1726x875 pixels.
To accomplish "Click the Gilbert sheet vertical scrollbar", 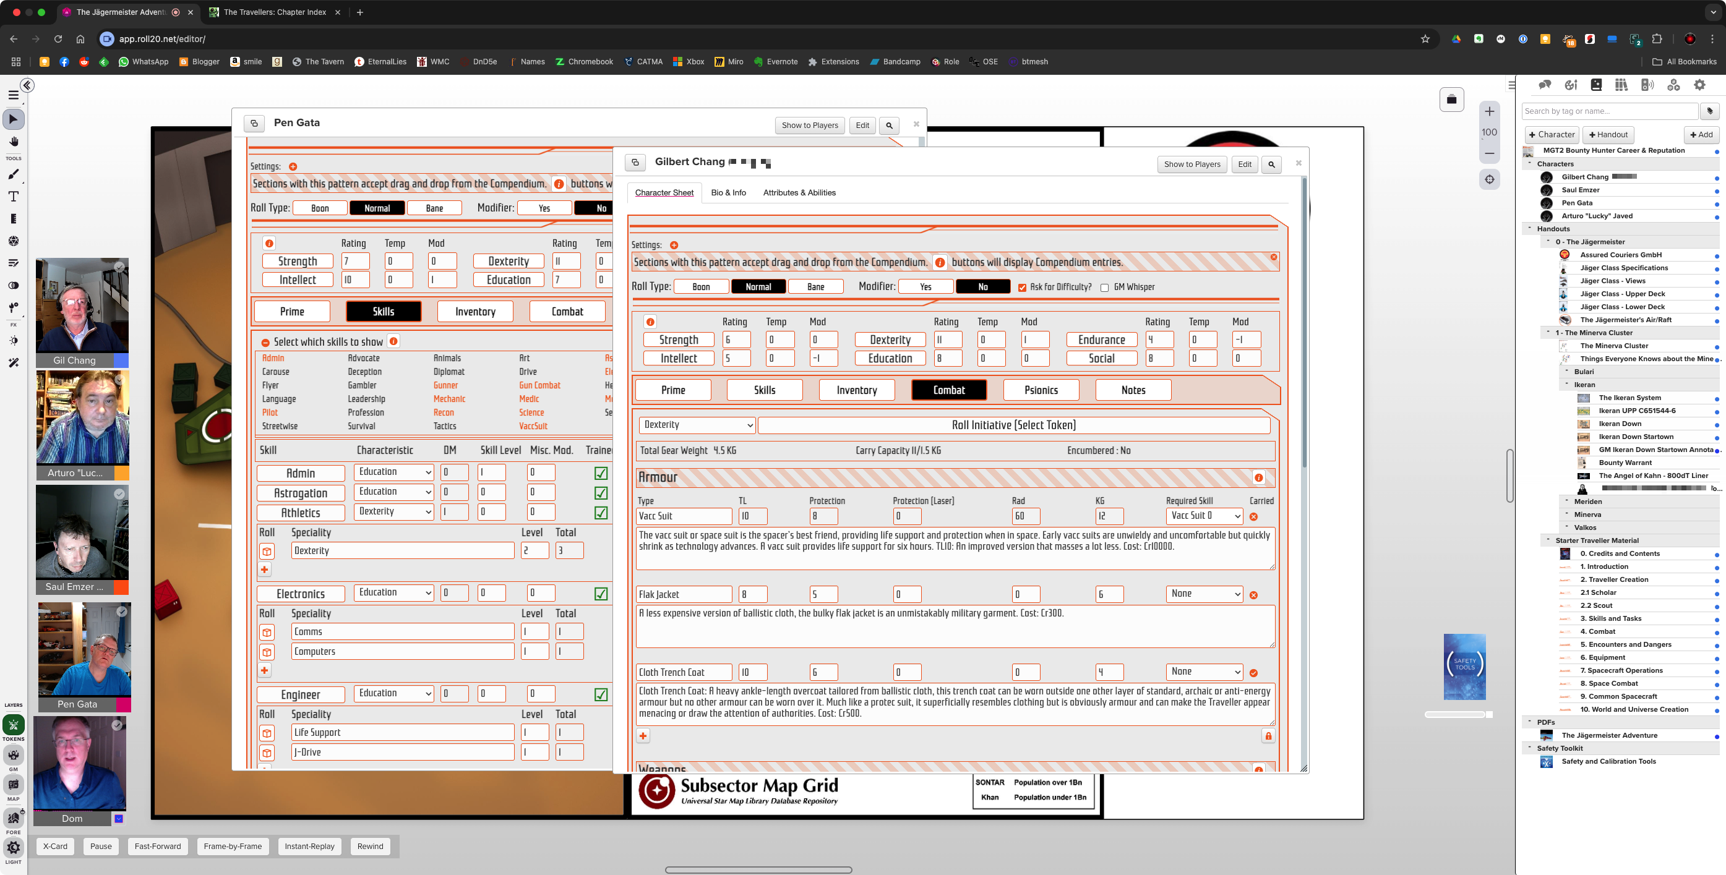I will 1303,322.
